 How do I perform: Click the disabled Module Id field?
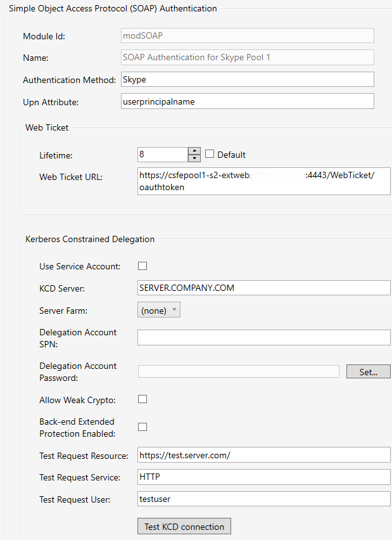(247, 35)
